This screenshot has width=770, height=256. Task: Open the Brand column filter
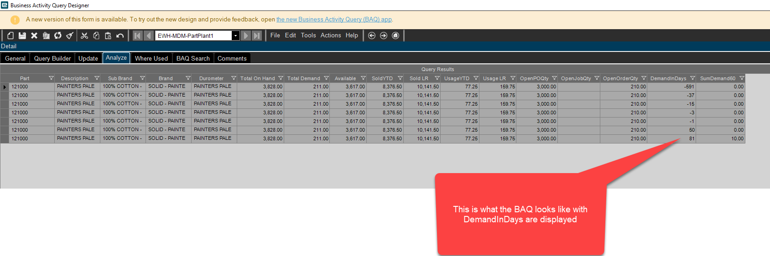[188, 78]
